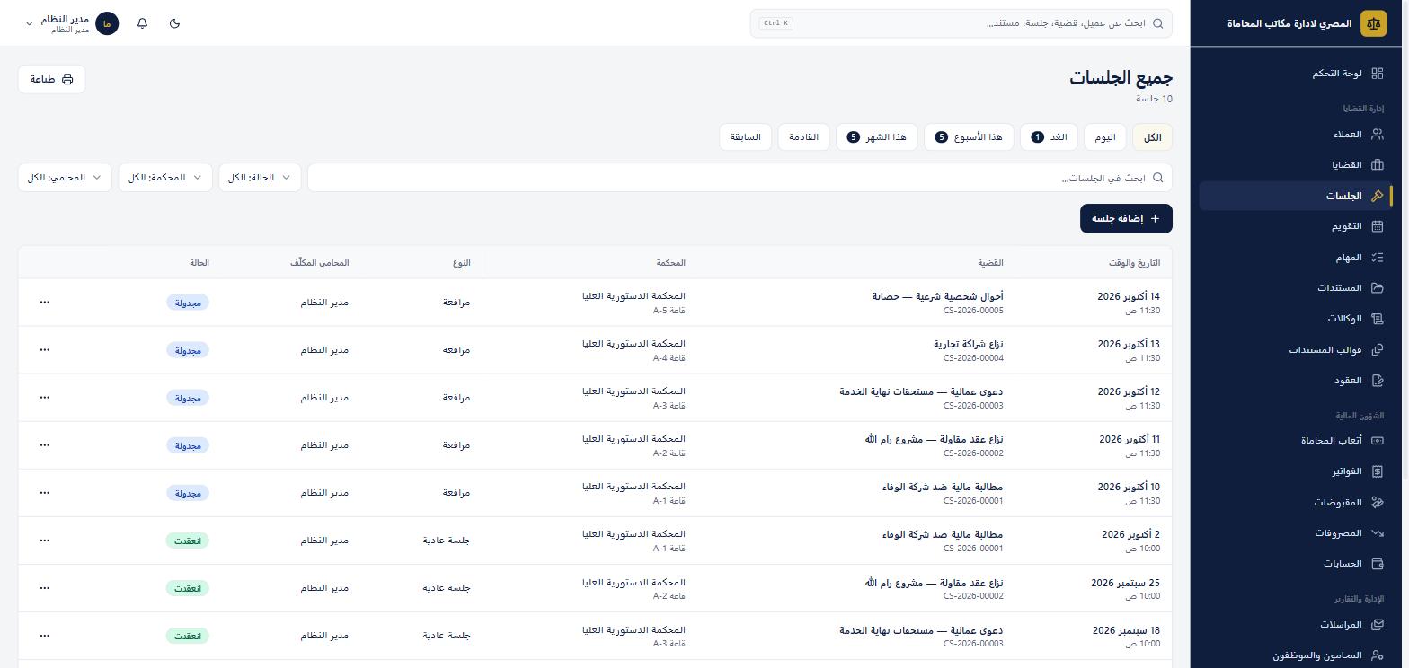Screen dimensions: 1409x668
Task: Open الفواتير invoices icon in sidebar
Action: click(x=1377, y=471)
